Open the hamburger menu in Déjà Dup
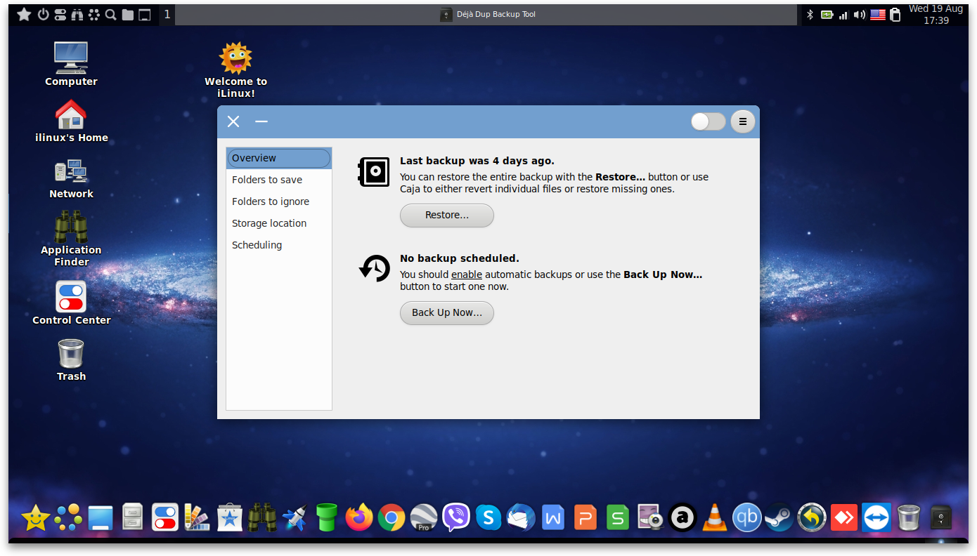Screen dimensions: 977x556 tap(743, 121)
